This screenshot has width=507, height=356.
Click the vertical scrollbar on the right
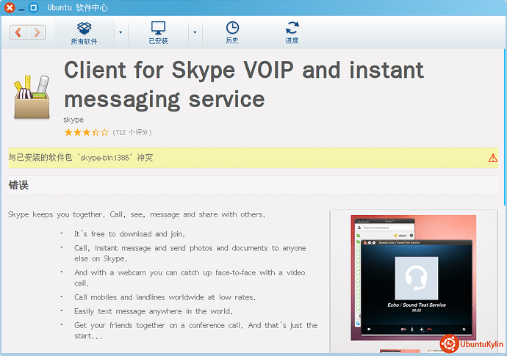(505, 127)
